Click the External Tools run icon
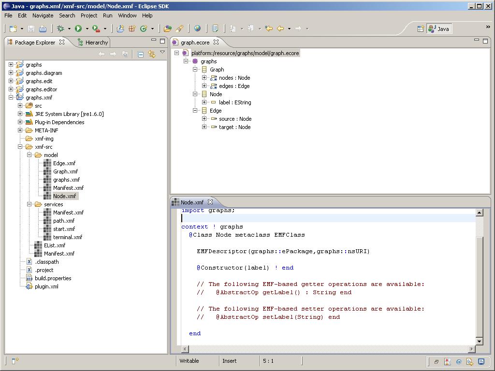This screenshot has height=371, width=495. point(96,29)
